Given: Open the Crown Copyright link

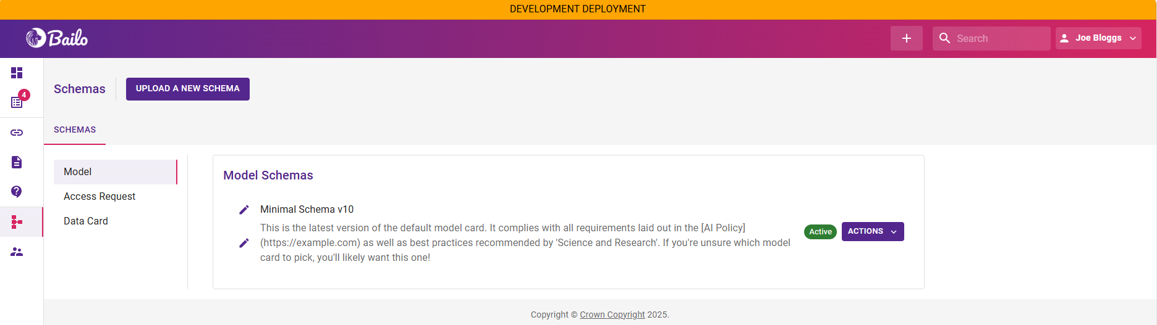Looking at the screenshot, I should (x=612, y=315).
